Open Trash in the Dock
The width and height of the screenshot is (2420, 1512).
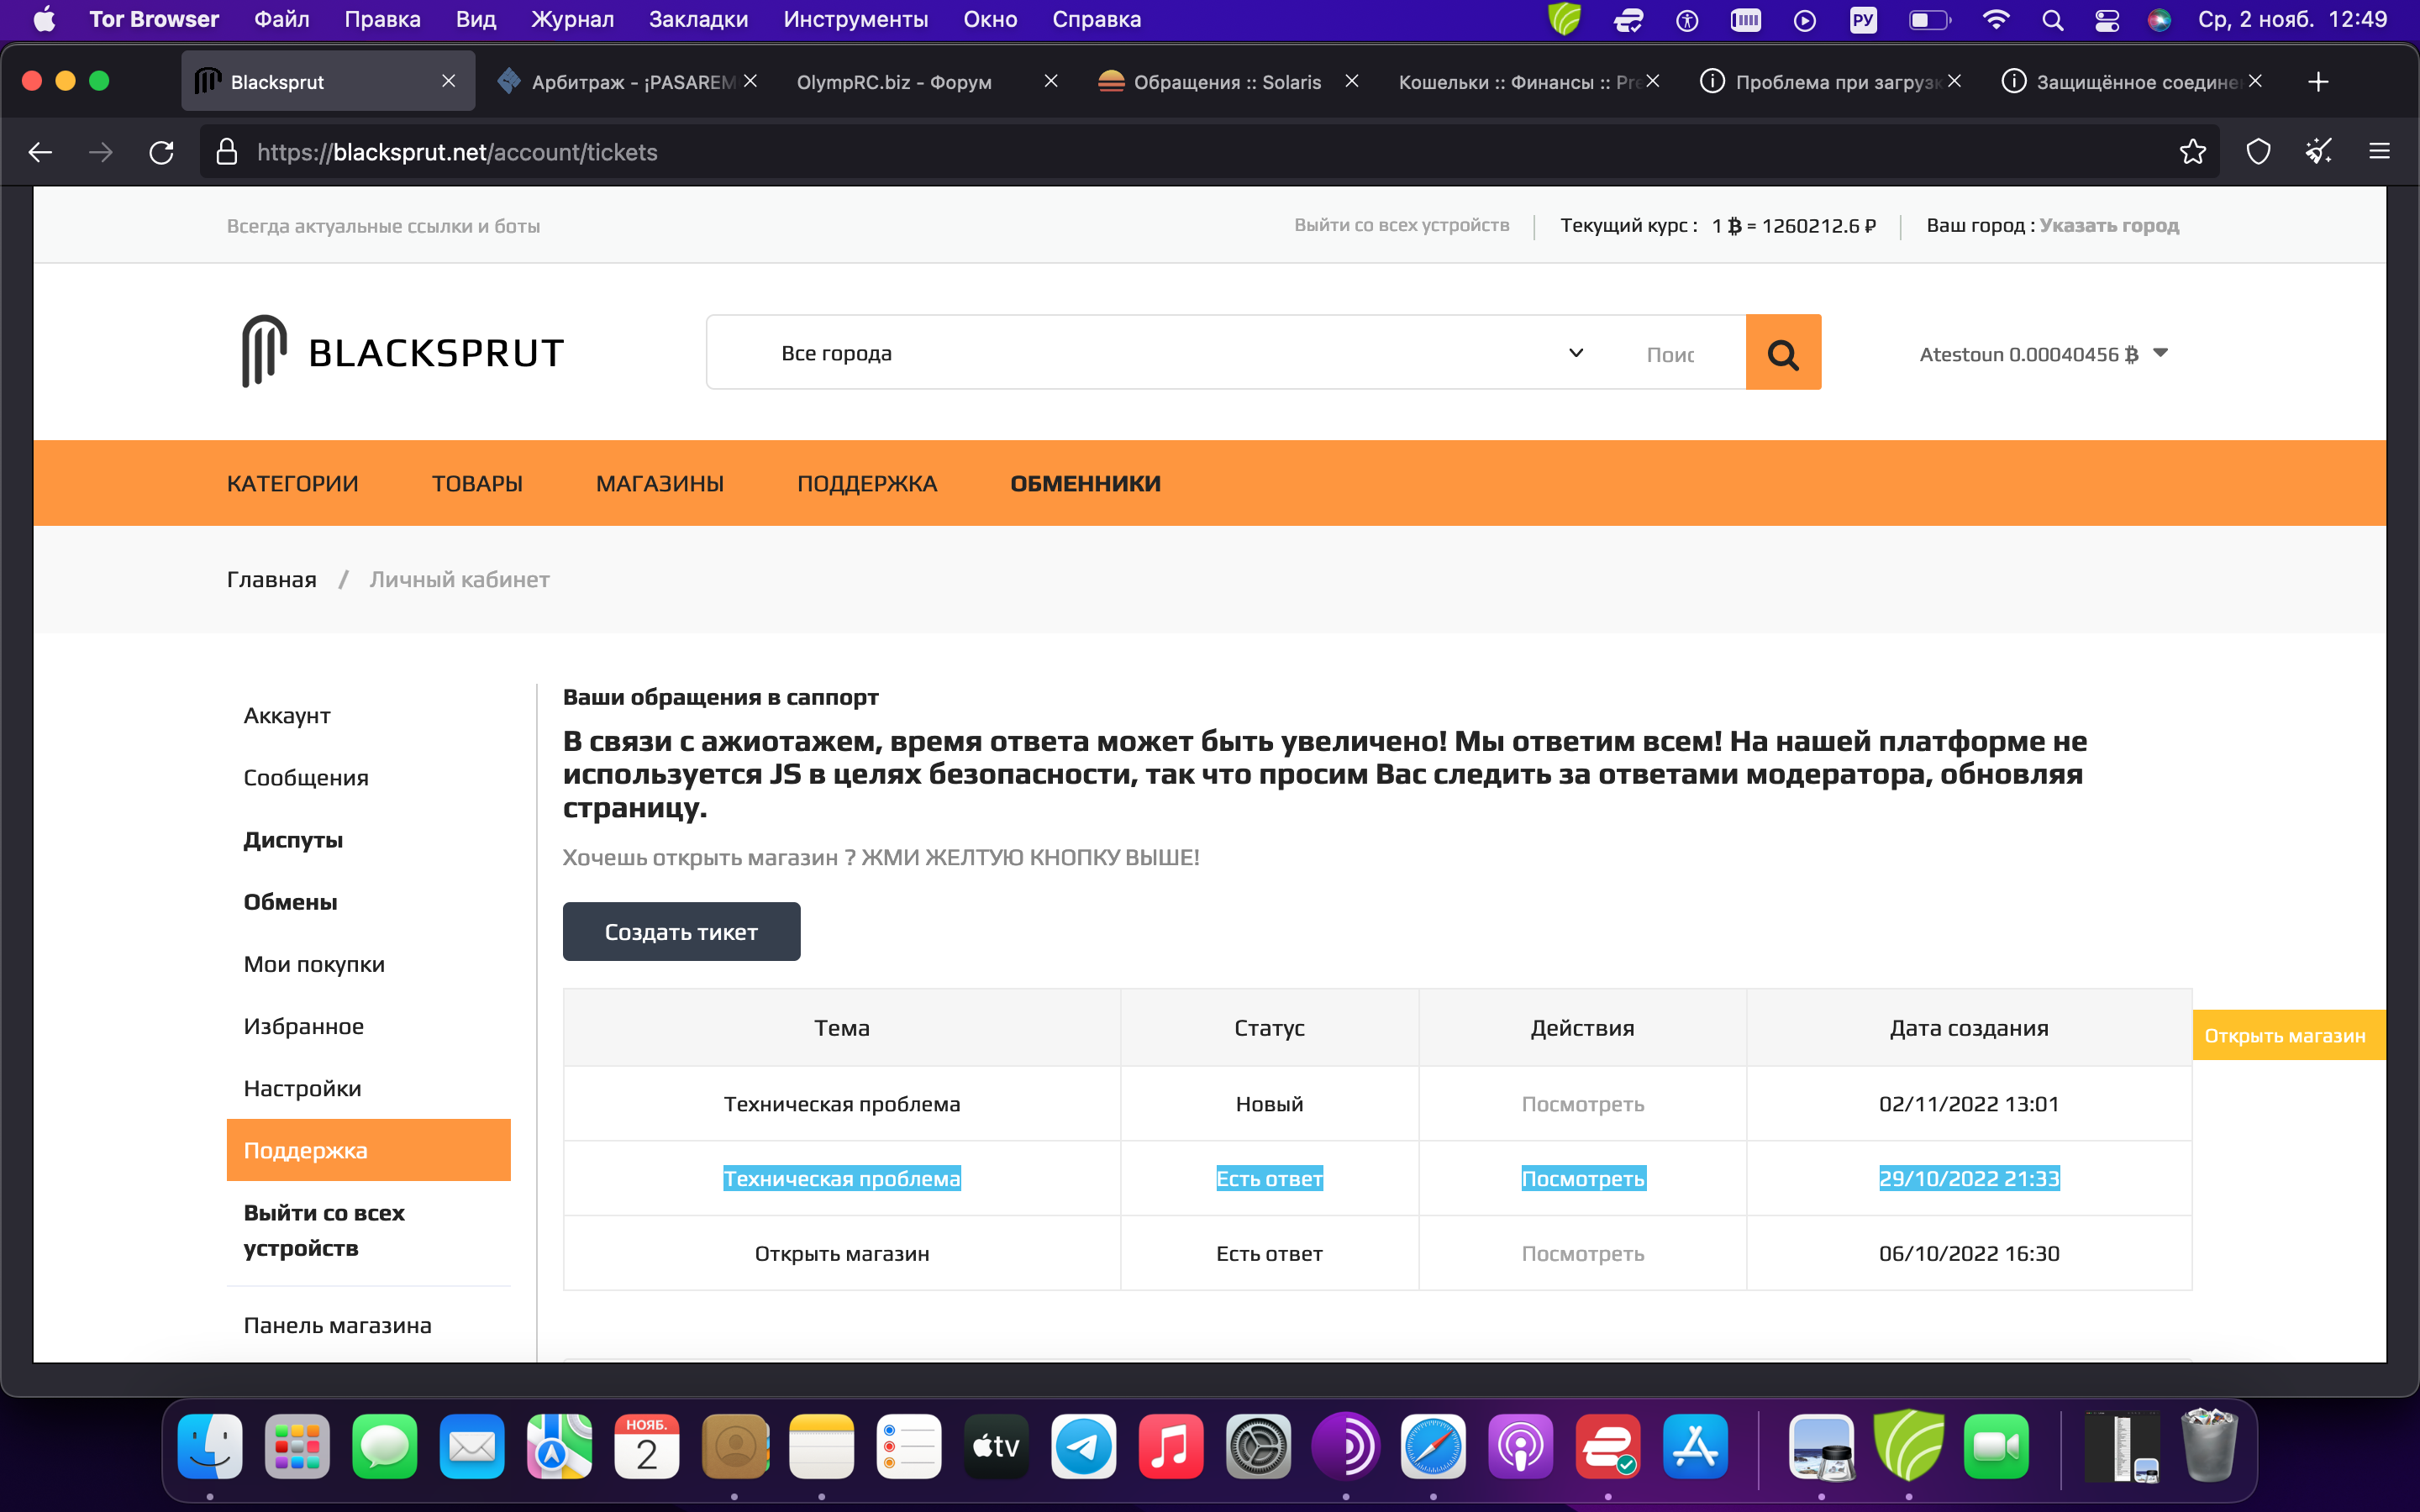(x=2209, y=1446)
